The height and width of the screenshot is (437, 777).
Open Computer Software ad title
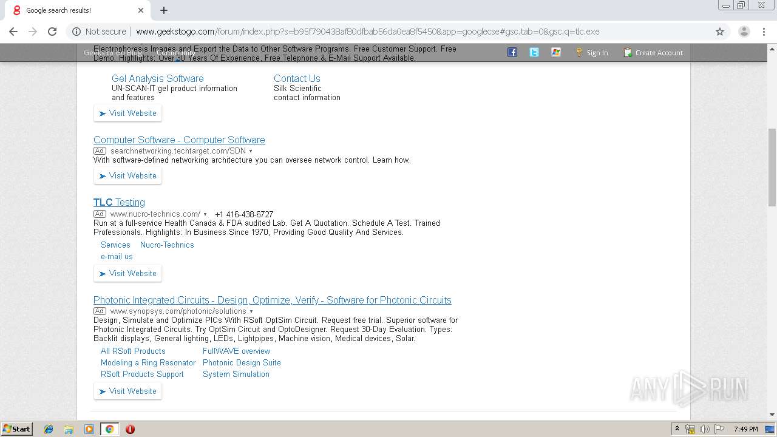(x=179, y=140)
